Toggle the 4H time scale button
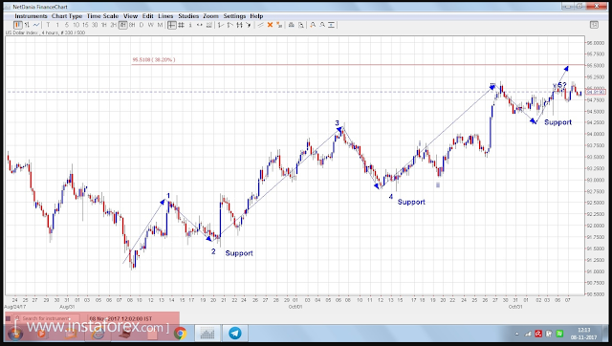The image size is (612, 346). point(122,25)
